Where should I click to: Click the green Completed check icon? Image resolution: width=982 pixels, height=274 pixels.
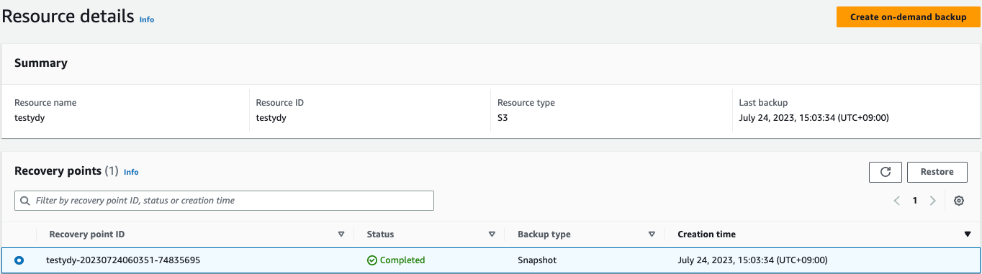tap(372, 260)
